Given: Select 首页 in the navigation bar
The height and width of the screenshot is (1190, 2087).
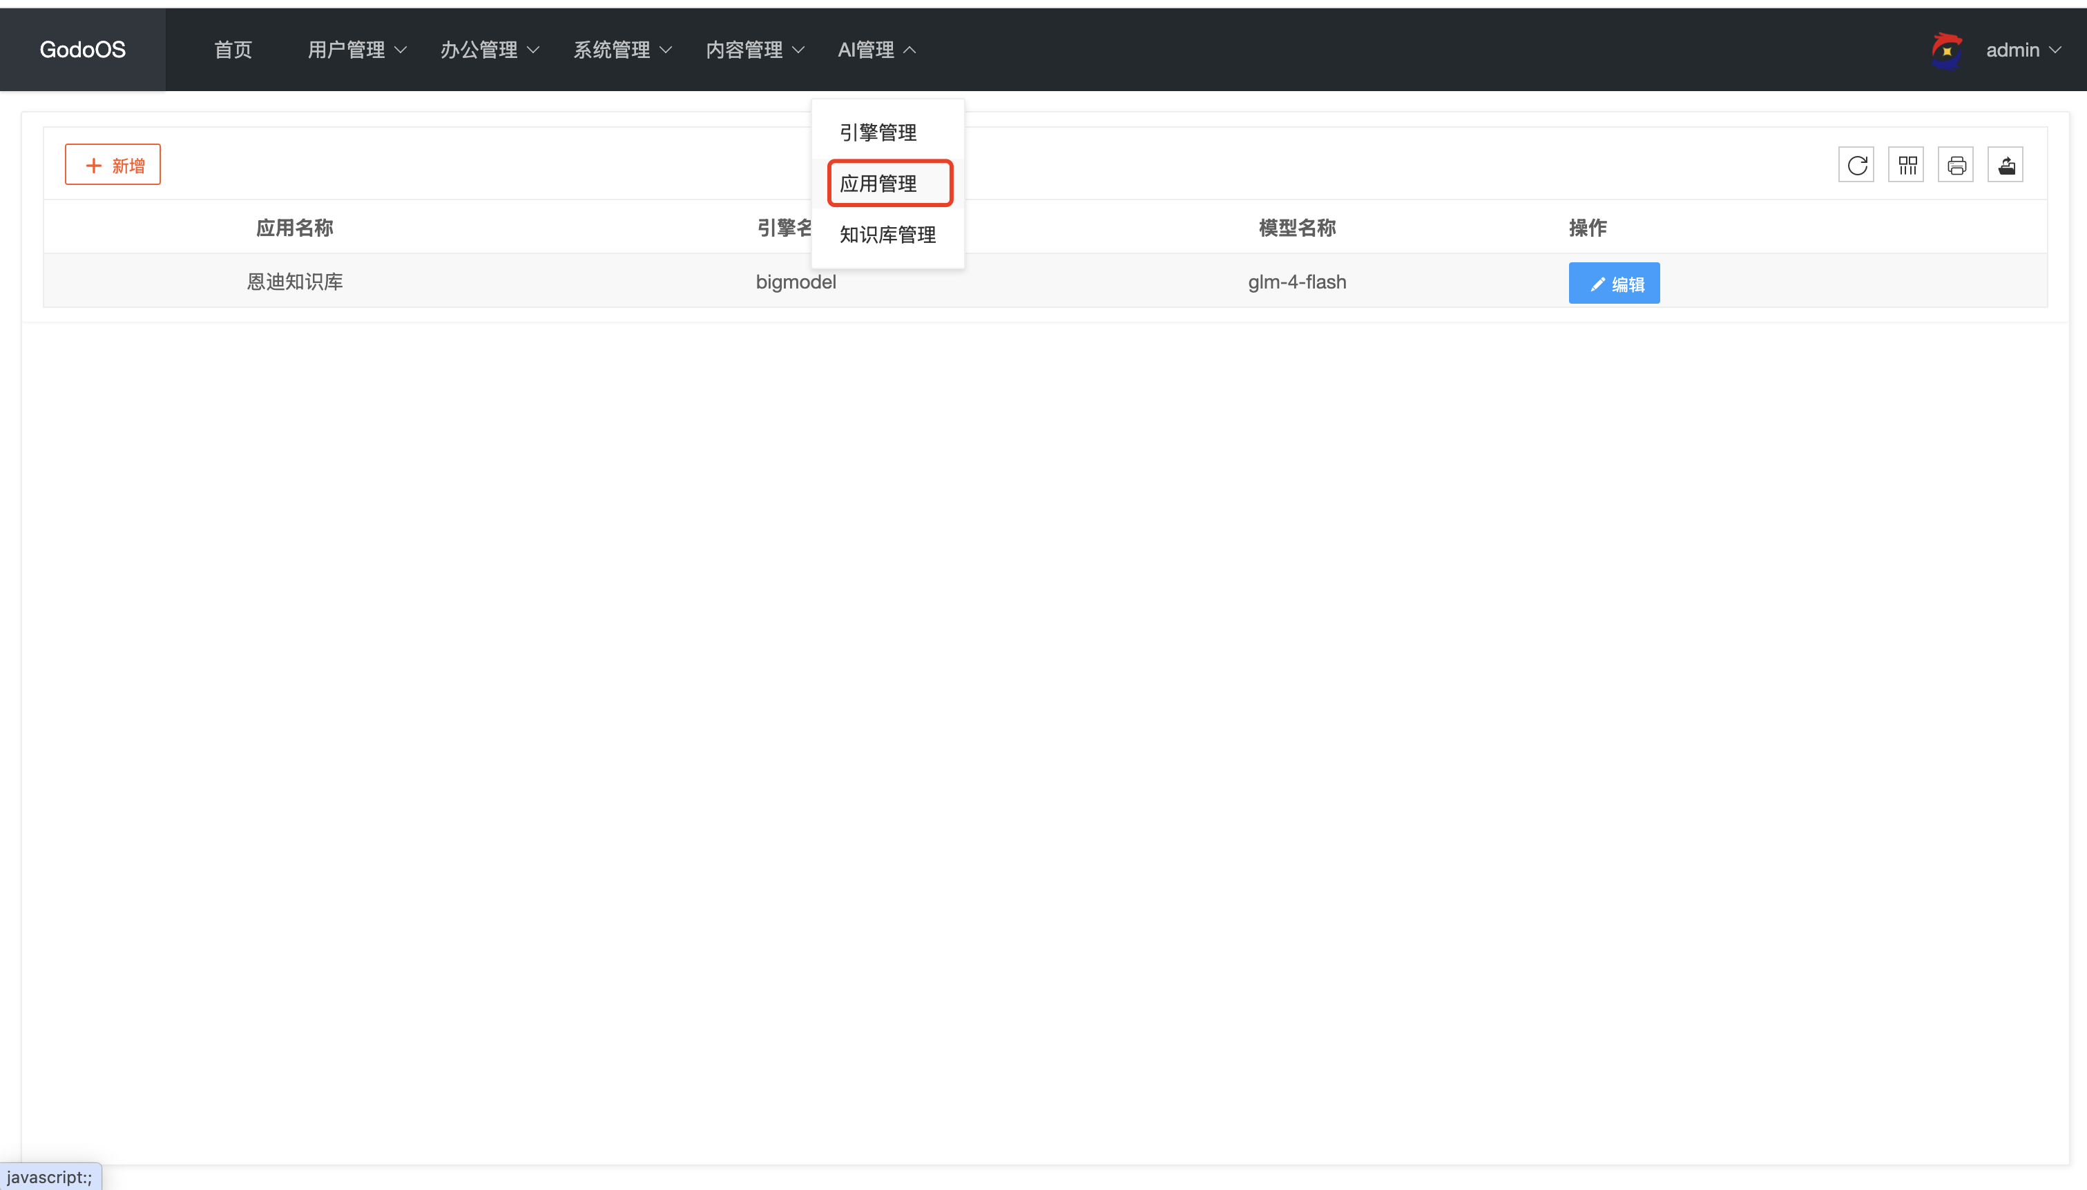Looking at the screenshot, I should click(x=231, y=50).
